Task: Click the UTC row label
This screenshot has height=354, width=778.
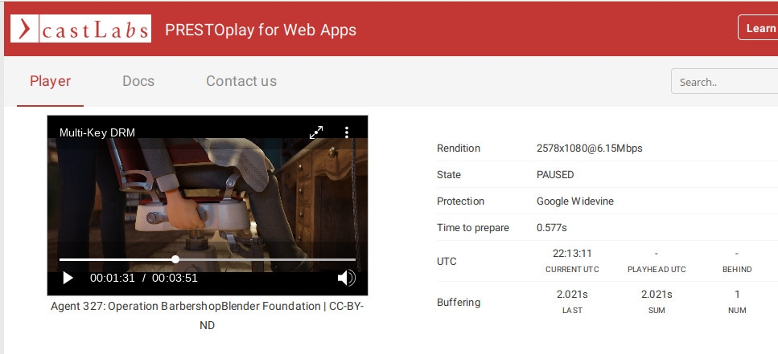Action: (447, 262)
